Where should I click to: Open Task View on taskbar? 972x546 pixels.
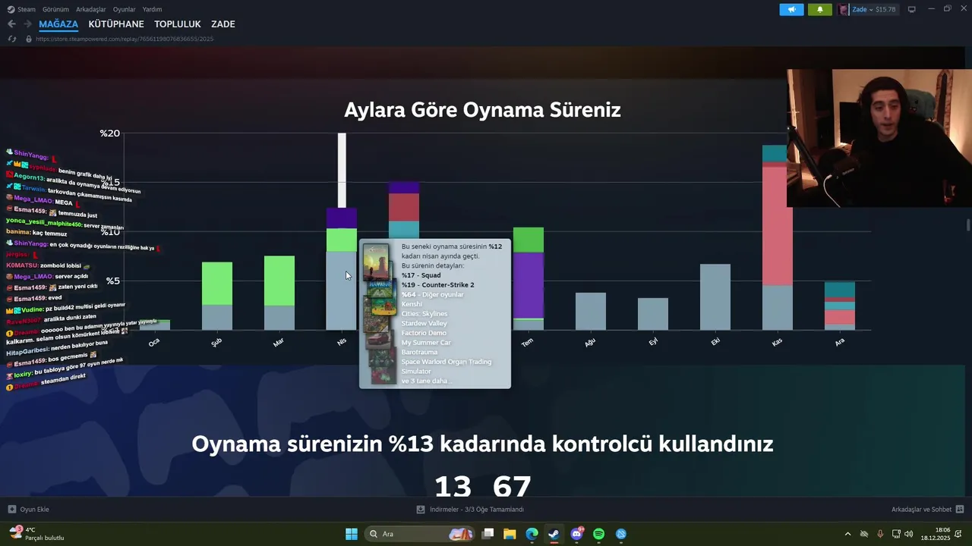pos(488,534)
